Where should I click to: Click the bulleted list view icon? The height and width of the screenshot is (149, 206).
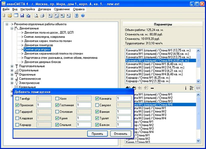point(192,88)
